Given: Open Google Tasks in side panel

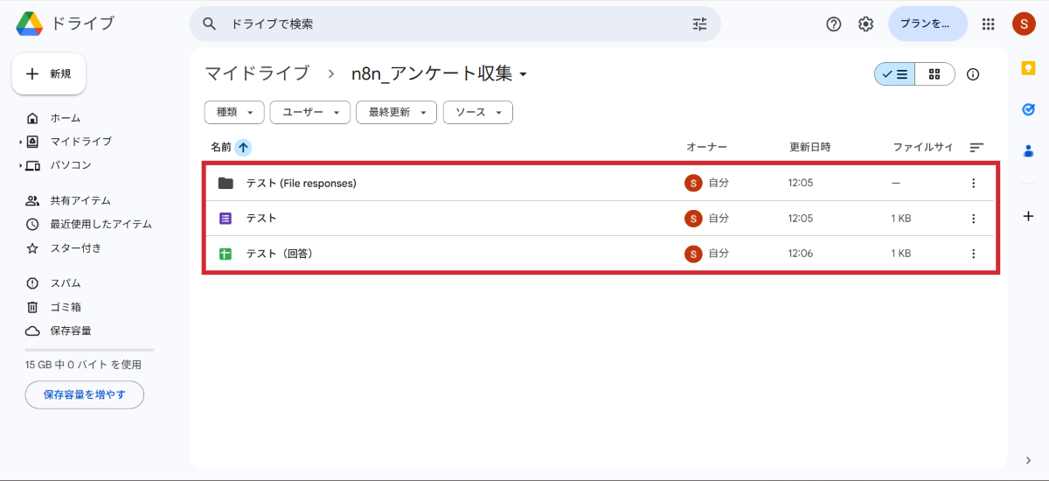Looking at the screenshot, I should [x=1028, y=109].
